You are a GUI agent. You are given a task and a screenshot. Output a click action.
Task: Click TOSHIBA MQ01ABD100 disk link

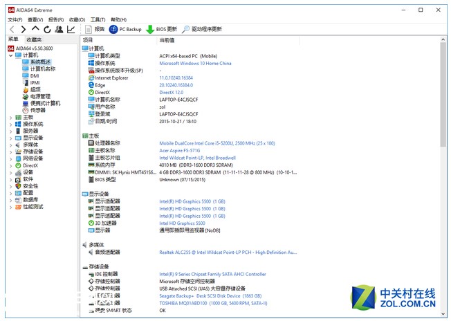point(213,303)
